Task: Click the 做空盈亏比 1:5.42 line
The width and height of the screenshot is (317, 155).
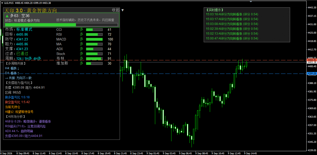Action: pos(17,102)
